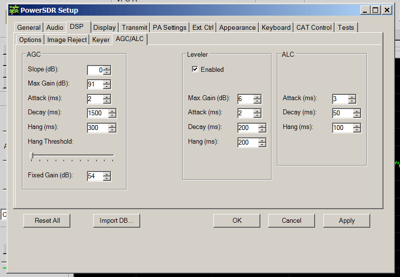Increase Leveler Max Gain with up arrow

pyautogui.click(x=257, y=96)
